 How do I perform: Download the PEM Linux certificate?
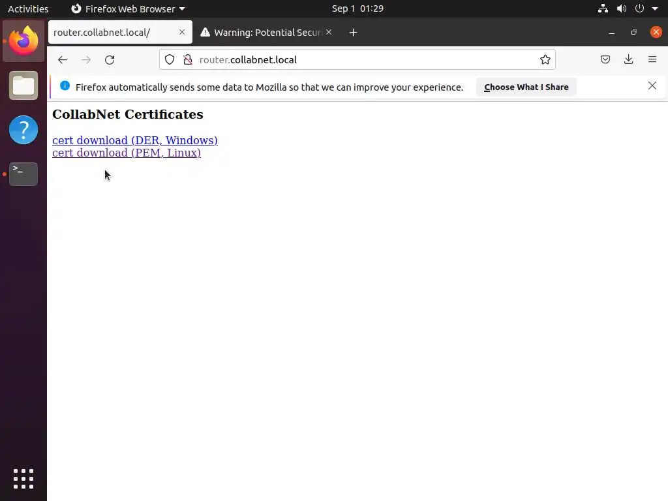[126, 153]
